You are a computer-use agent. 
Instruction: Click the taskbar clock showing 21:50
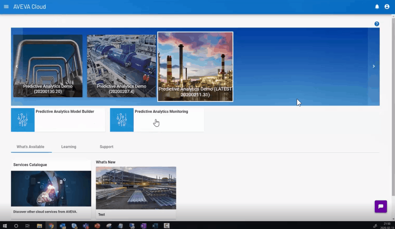tap(387, 224)
